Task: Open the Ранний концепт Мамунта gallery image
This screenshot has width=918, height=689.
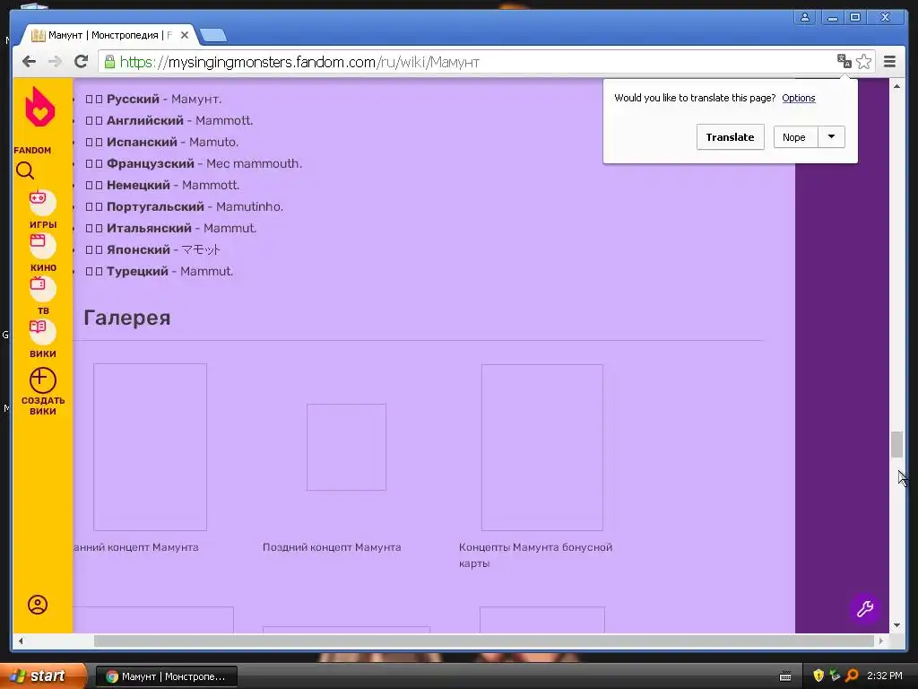Action: [x=150, y=447]
